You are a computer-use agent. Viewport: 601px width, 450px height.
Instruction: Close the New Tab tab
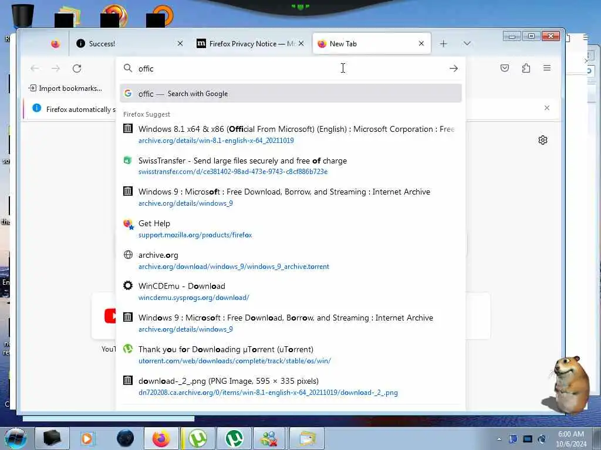tap(421, 43)
